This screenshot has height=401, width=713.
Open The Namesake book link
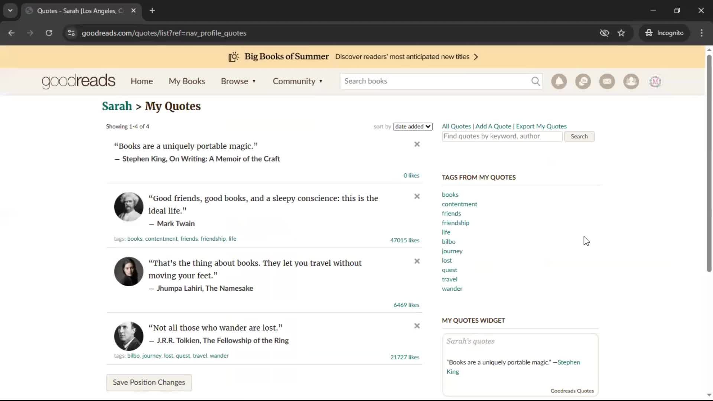coord(229,288)
